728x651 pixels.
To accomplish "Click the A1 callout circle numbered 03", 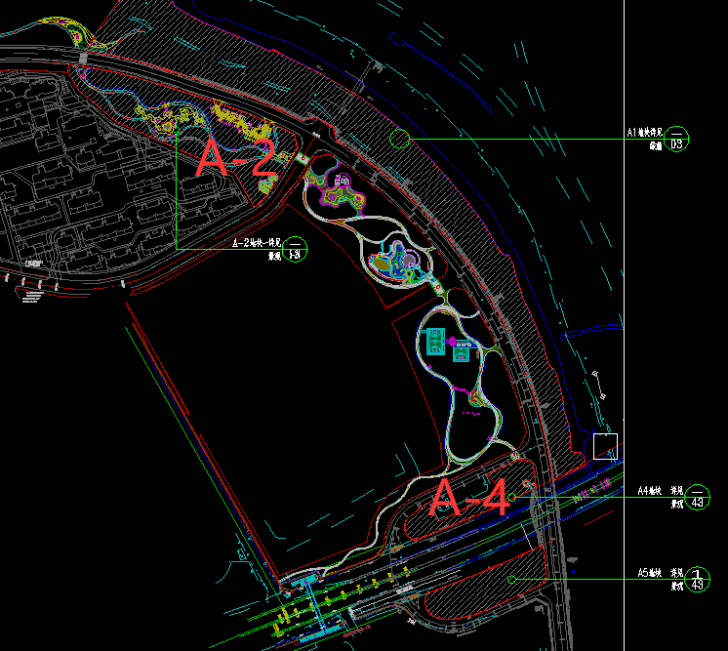I will click(677, 139).
